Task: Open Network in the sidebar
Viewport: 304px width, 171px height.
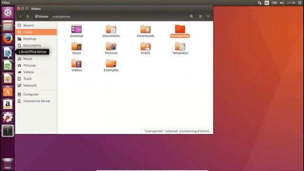Action: 36,85
